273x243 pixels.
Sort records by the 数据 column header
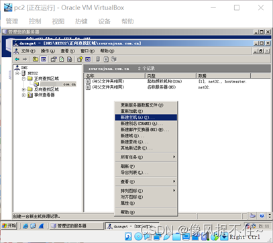pyautogui.click(x=223, y=76)
